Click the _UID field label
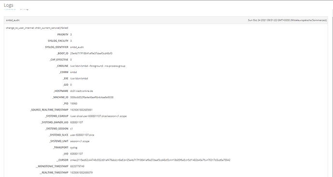 tap(66, 154)
